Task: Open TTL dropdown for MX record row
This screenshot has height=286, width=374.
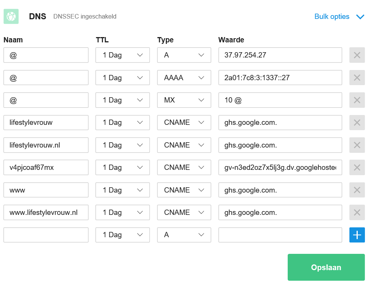Action: [x=123, y=100]
